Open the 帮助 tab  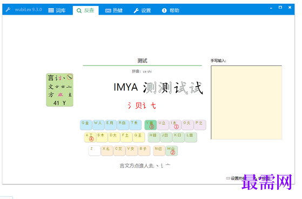click(171, 10)
